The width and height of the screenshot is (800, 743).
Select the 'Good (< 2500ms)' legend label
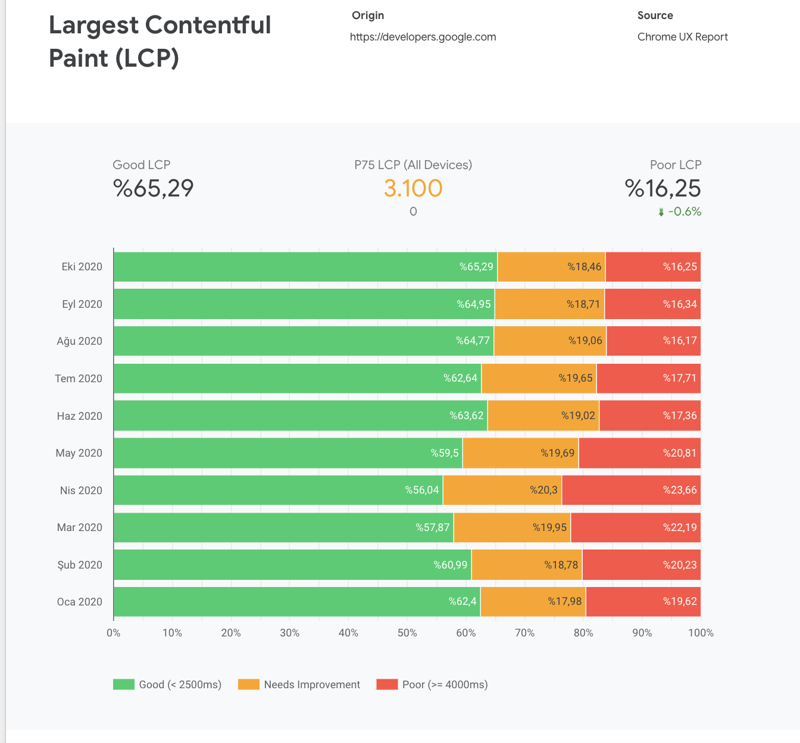(x=180, y=685)
